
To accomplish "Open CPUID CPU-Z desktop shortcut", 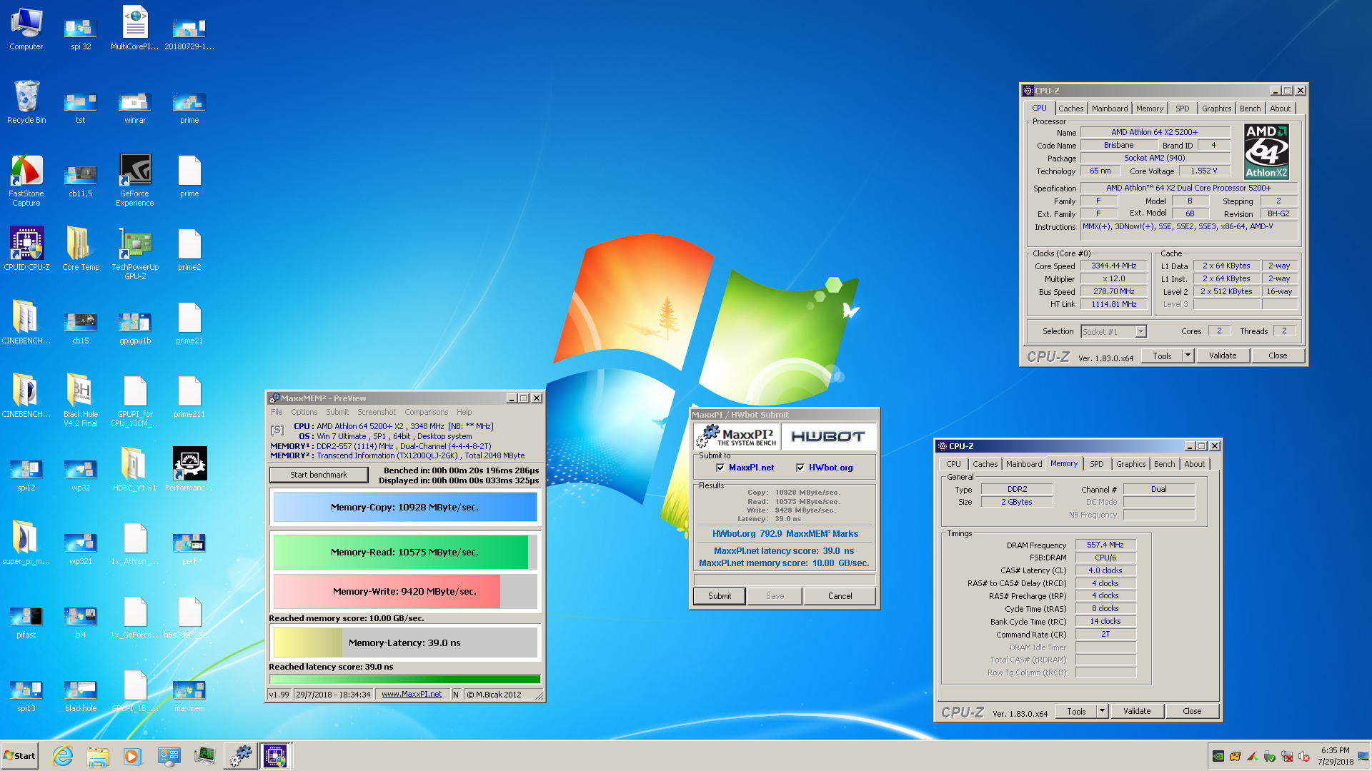I will click(x=26, y=248).
